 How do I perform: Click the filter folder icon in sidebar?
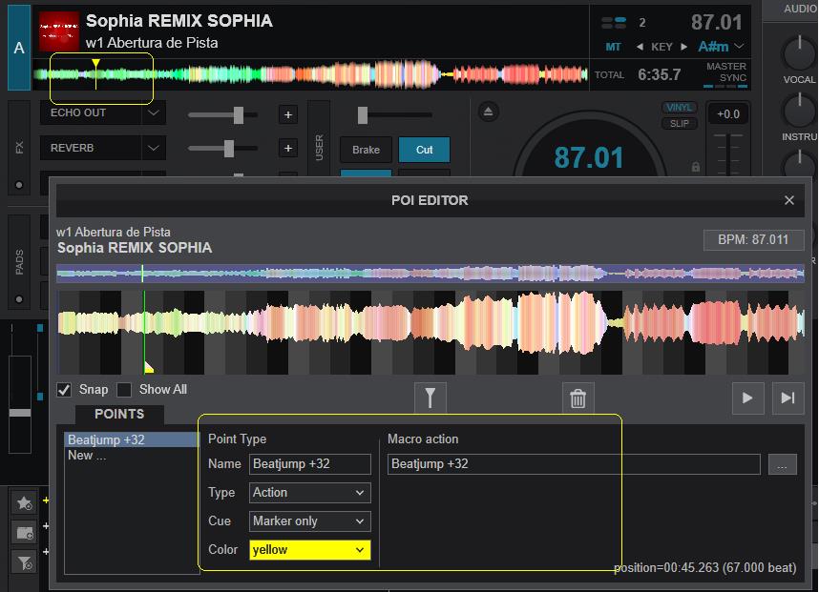coord(24,562)
